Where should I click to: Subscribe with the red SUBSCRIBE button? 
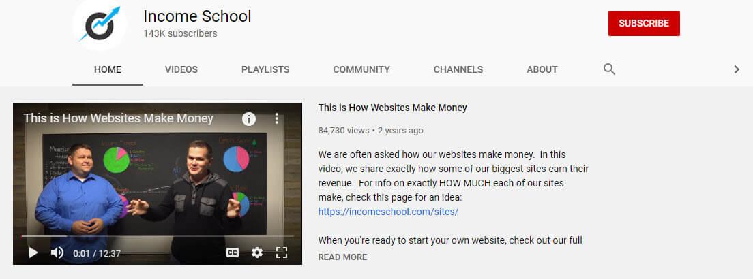tap(644, 24)
